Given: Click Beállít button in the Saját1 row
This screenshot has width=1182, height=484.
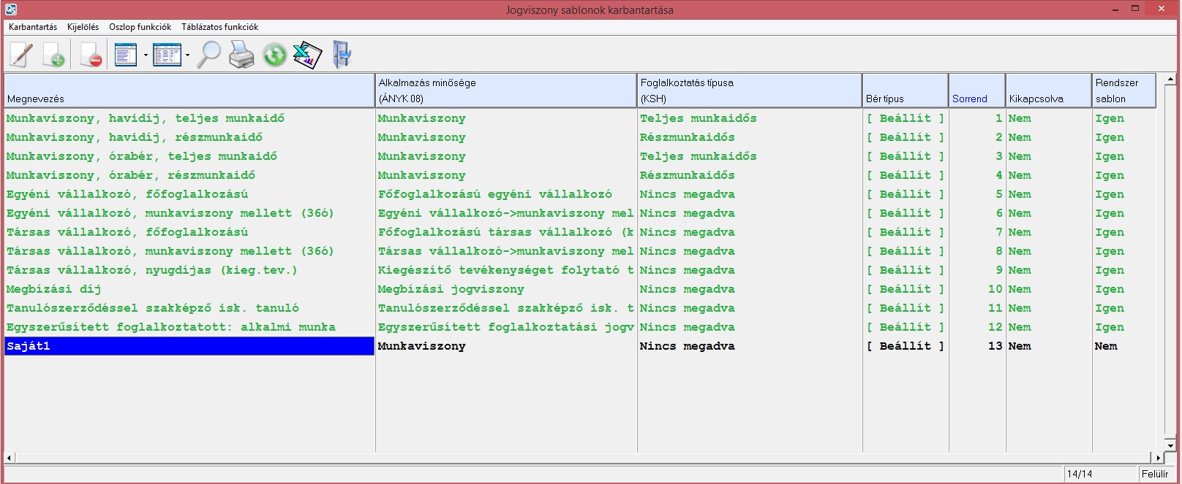Looking at the screenshot, I should 905,346.
